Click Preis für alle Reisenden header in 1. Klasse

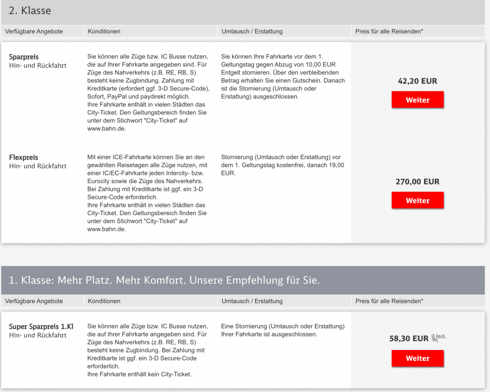(x=389, y=301)
